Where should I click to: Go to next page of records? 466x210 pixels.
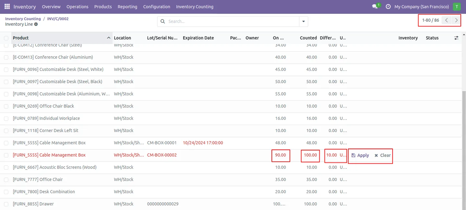(x=456, y=20)
